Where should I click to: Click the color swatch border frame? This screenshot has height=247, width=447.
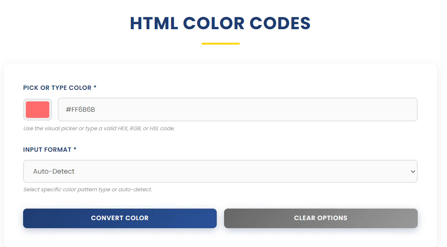37,100
